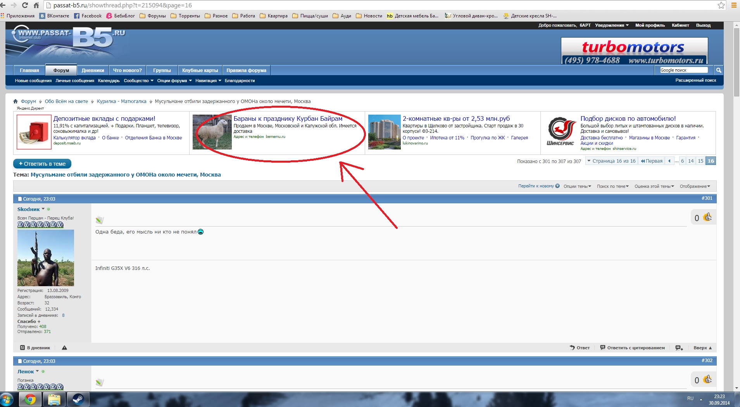The image size is (740, 407).
Task: Click the Выход logout link
Action: (703, 25)
